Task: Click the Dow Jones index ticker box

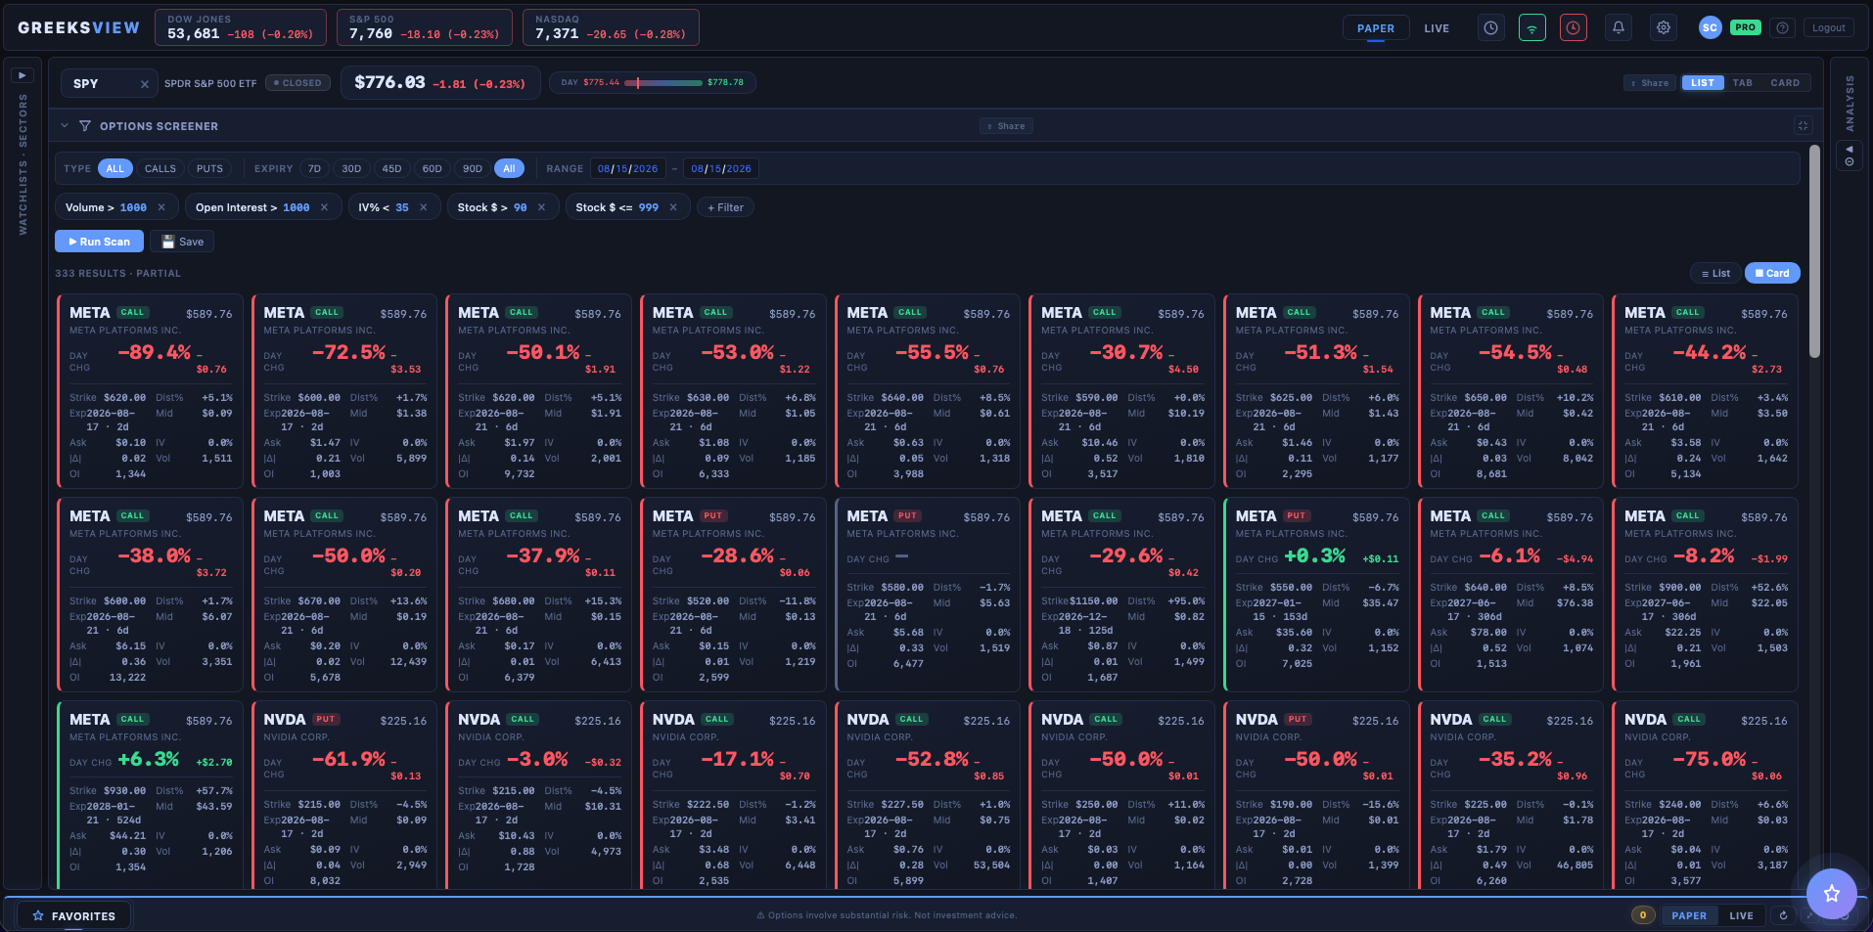Action: point(241,27)
